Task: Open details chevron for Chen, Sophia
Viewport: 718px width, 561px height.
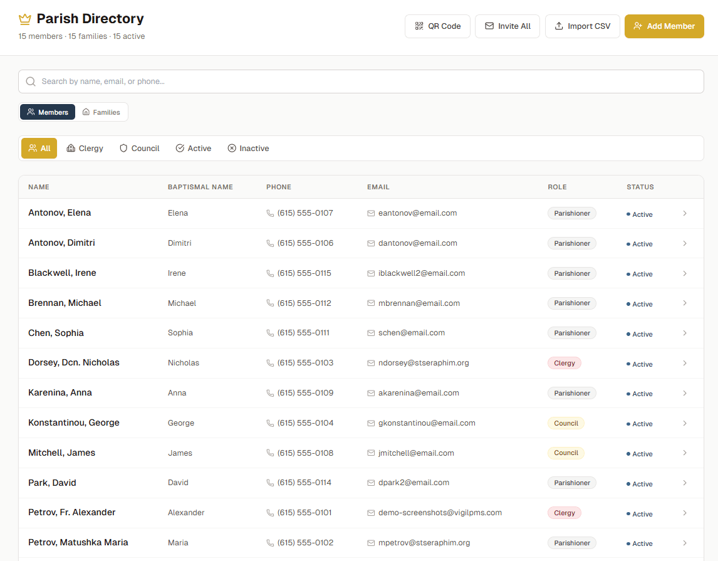Action: click(685, 333)
